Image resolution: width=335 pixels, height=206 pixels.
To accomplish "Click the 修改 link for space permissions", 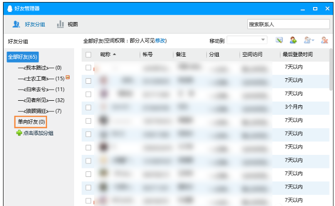I will (160, 41).
